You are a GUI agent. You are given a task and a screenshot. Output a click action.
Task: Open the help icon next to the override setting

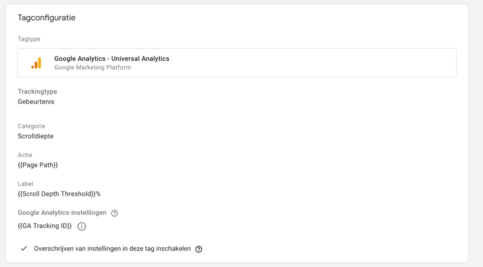[198, 249]
